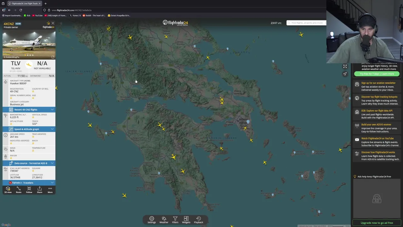Open Discover how Flightradar24 works
The image size is (403, 227).
coord(377,156)
